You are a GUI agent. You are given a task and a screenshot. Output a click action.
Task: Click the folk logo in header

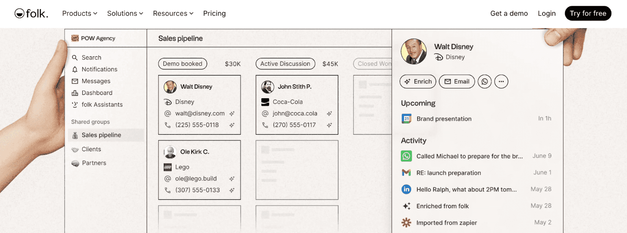[31, 13]
